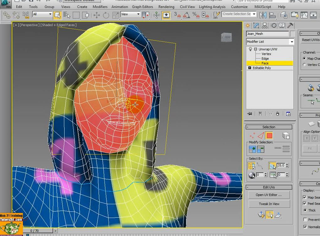Click Select by Smoothing Group icon
Viewport: 320px width, 236px height.
[x=273, y=175]
